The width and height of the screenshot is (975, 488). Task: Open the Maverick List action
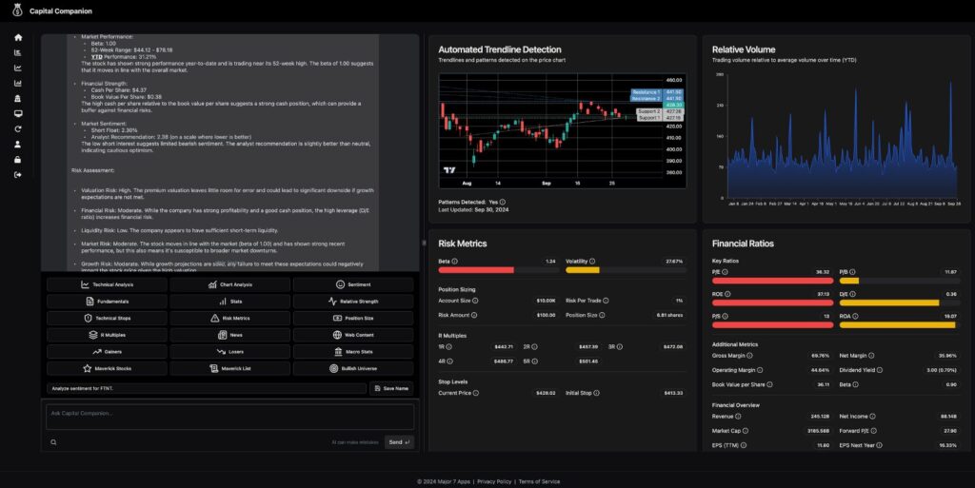230,368
